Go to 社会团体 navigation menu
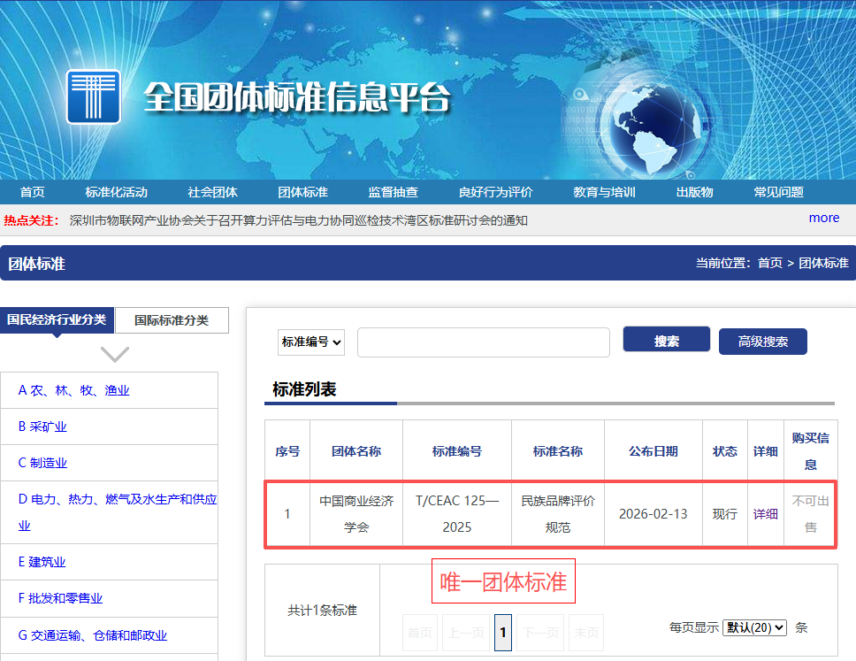This screenshot has height=661, width=856. [x=212, y=192]
